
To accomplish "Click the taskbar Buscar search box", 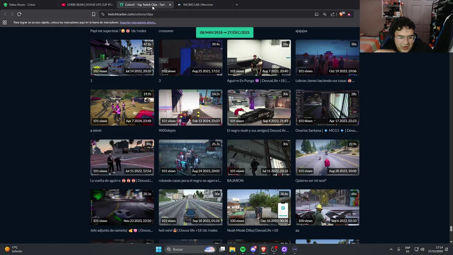I will tap(191, 249).
